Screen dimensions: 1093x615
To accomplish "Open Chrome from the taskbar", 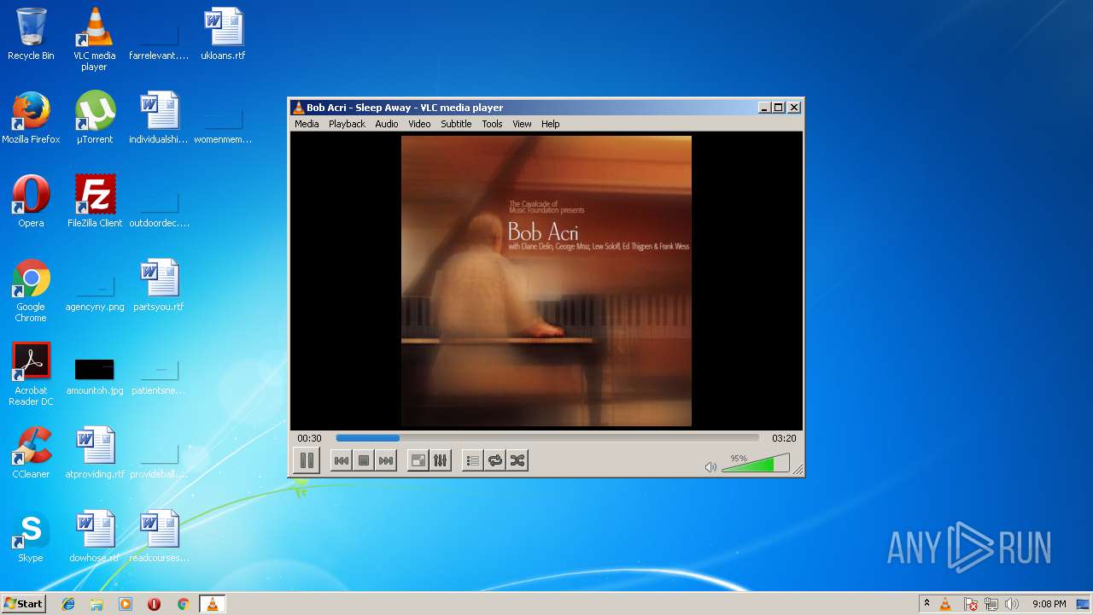I will (183, 604).
